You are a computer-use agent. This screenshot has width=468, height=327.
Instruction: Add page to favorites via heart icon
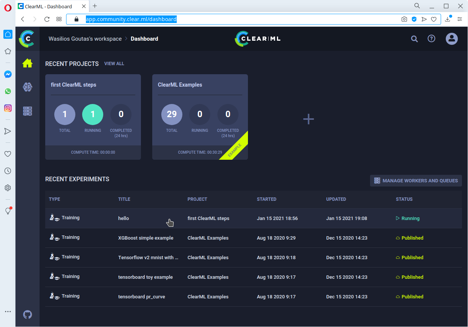(x=434, y=19)
